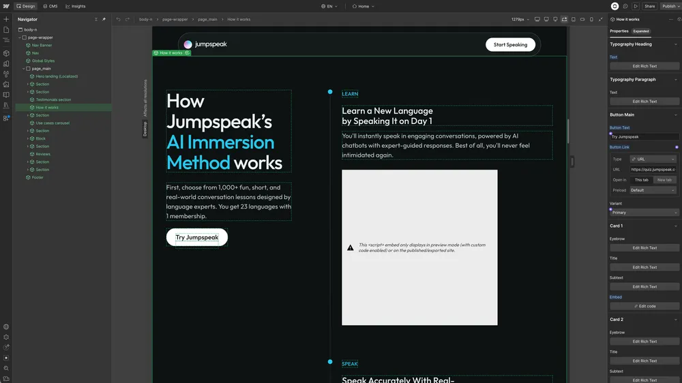Open the Components panel cube icon

pos(6,53)
